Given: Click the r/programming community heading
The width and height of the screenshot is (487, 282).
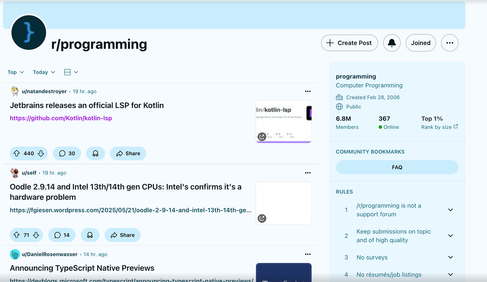Looking at the screenshot, I should 99,44.
